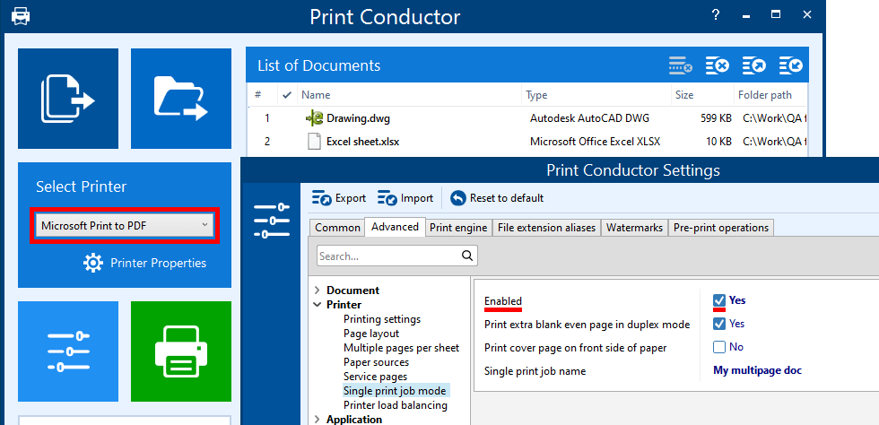Select Service pages in tree
The image size is (879, 425).
[x=375, y=377]
